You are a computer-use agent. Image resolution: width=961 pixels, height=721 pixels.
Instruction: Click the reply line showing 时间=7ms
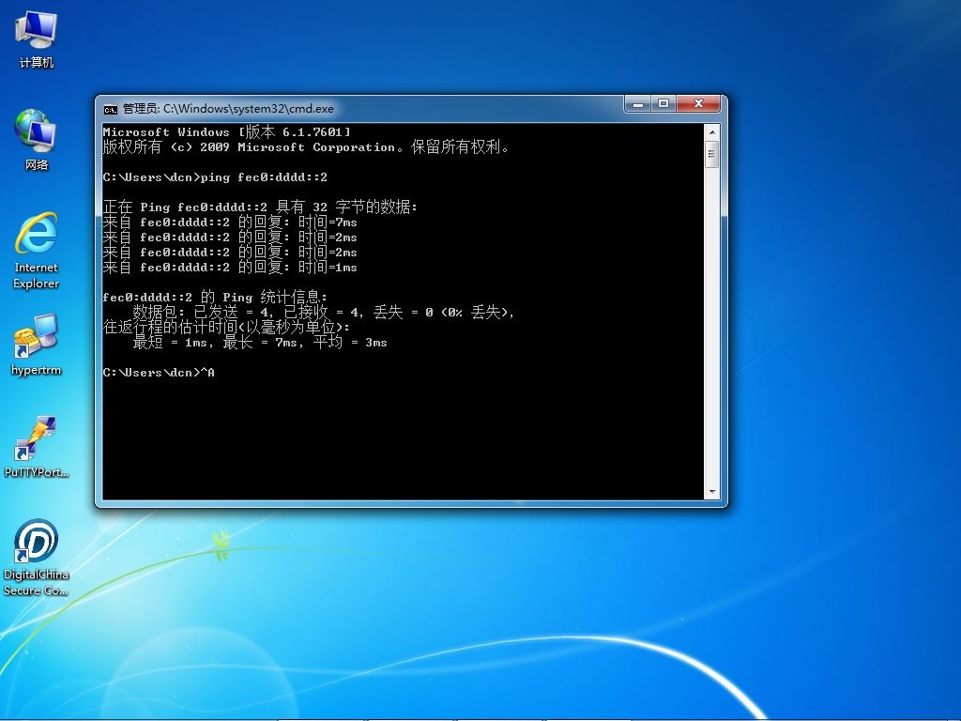click(x=230, y=222)
